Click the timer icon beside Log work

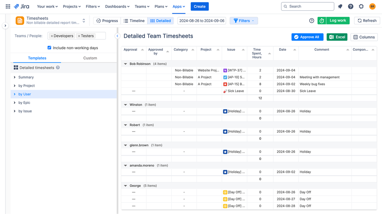(x=322, y=21)
